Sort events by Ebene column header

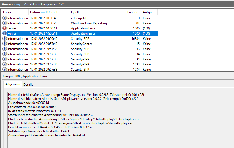pyautogui.click(x=15, y=12)
